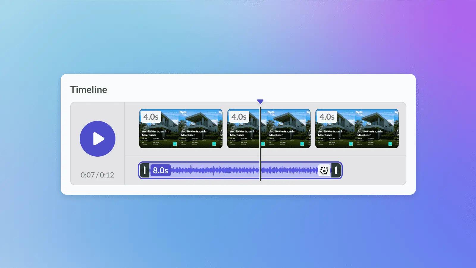The height and width of the screenshot is (268, 476).
Task: Grab the audio clip's right trim handle
Action: [x=336, y=170]
